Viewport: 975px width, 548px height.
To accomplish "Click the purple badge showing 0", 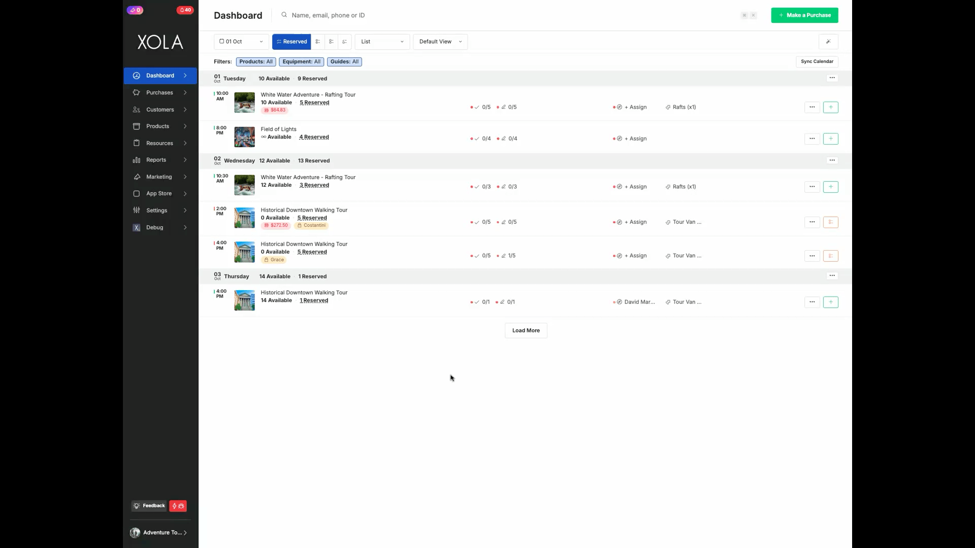I will [x=135, y=10].
